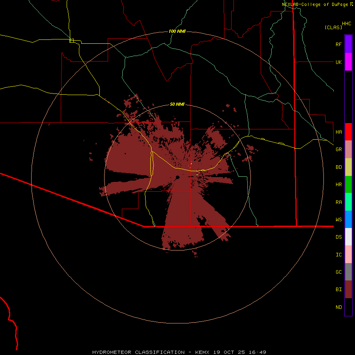Click the ND black legend swatch
The height and width of the screenshot is (355, 355).
tap(348, 307)
